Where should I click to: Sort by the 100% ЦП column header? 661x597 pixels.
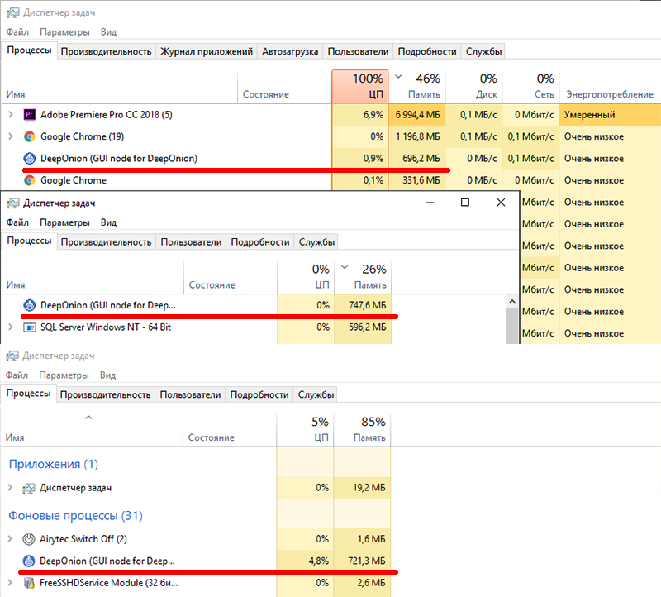pos(360,86)
